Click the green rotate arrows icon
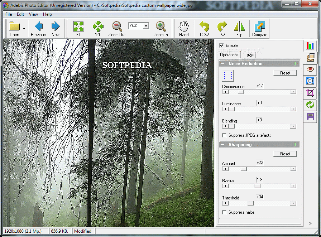 pos(310,105)
